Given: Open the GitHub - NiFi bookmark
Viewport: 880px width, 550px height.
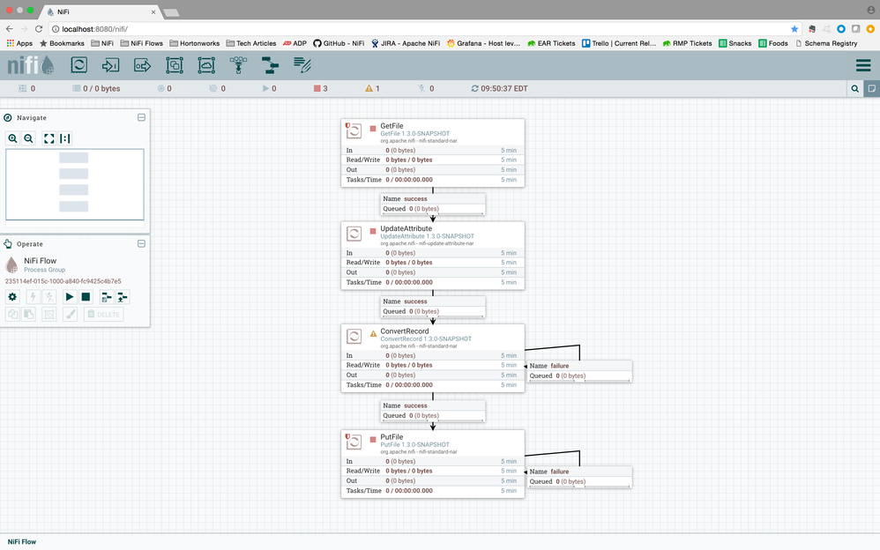Looking at the screenshot, I should click(339, 43).
